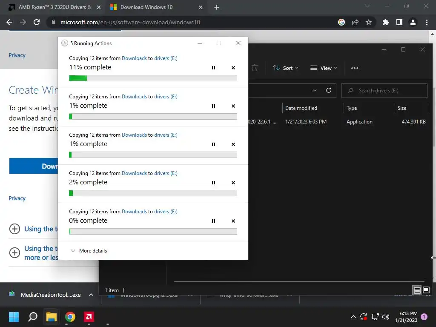
Task: Pause the 11% complete copy operation
Action: pos(213,68)
